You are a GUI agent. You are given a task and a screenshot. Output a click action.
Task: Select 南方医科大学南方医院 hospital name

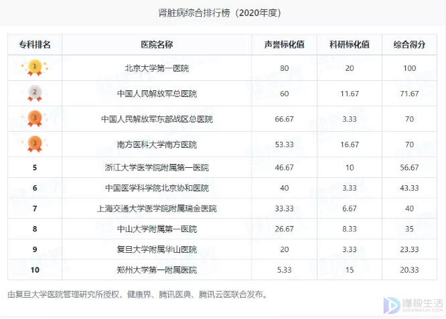tap(157, 144)
